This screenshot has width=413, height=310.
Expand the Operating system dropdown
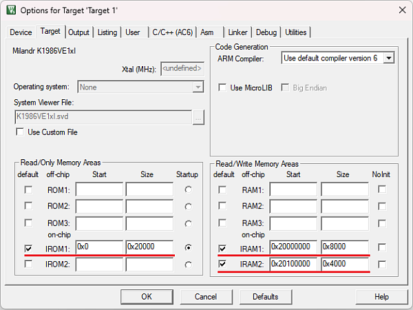pyautogui.click(x=198, y=87)
